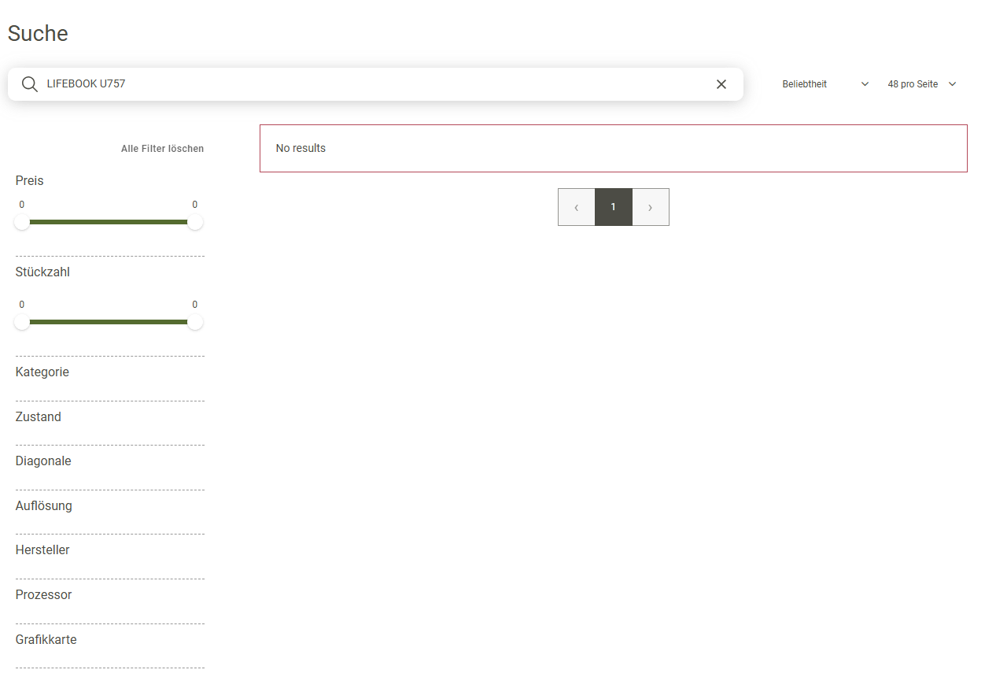Expand the Prozessor filter section
The image size is (985, 677).
click(x=44, y=595)
